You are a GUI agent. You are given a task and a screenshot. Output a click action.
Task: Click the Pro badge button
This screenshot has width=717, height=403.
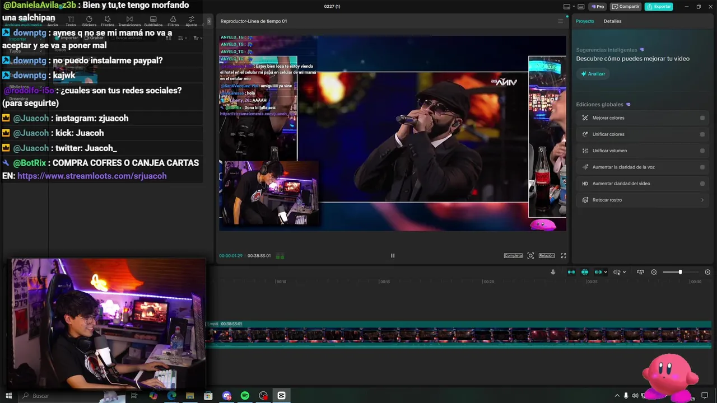pos(598,7)
